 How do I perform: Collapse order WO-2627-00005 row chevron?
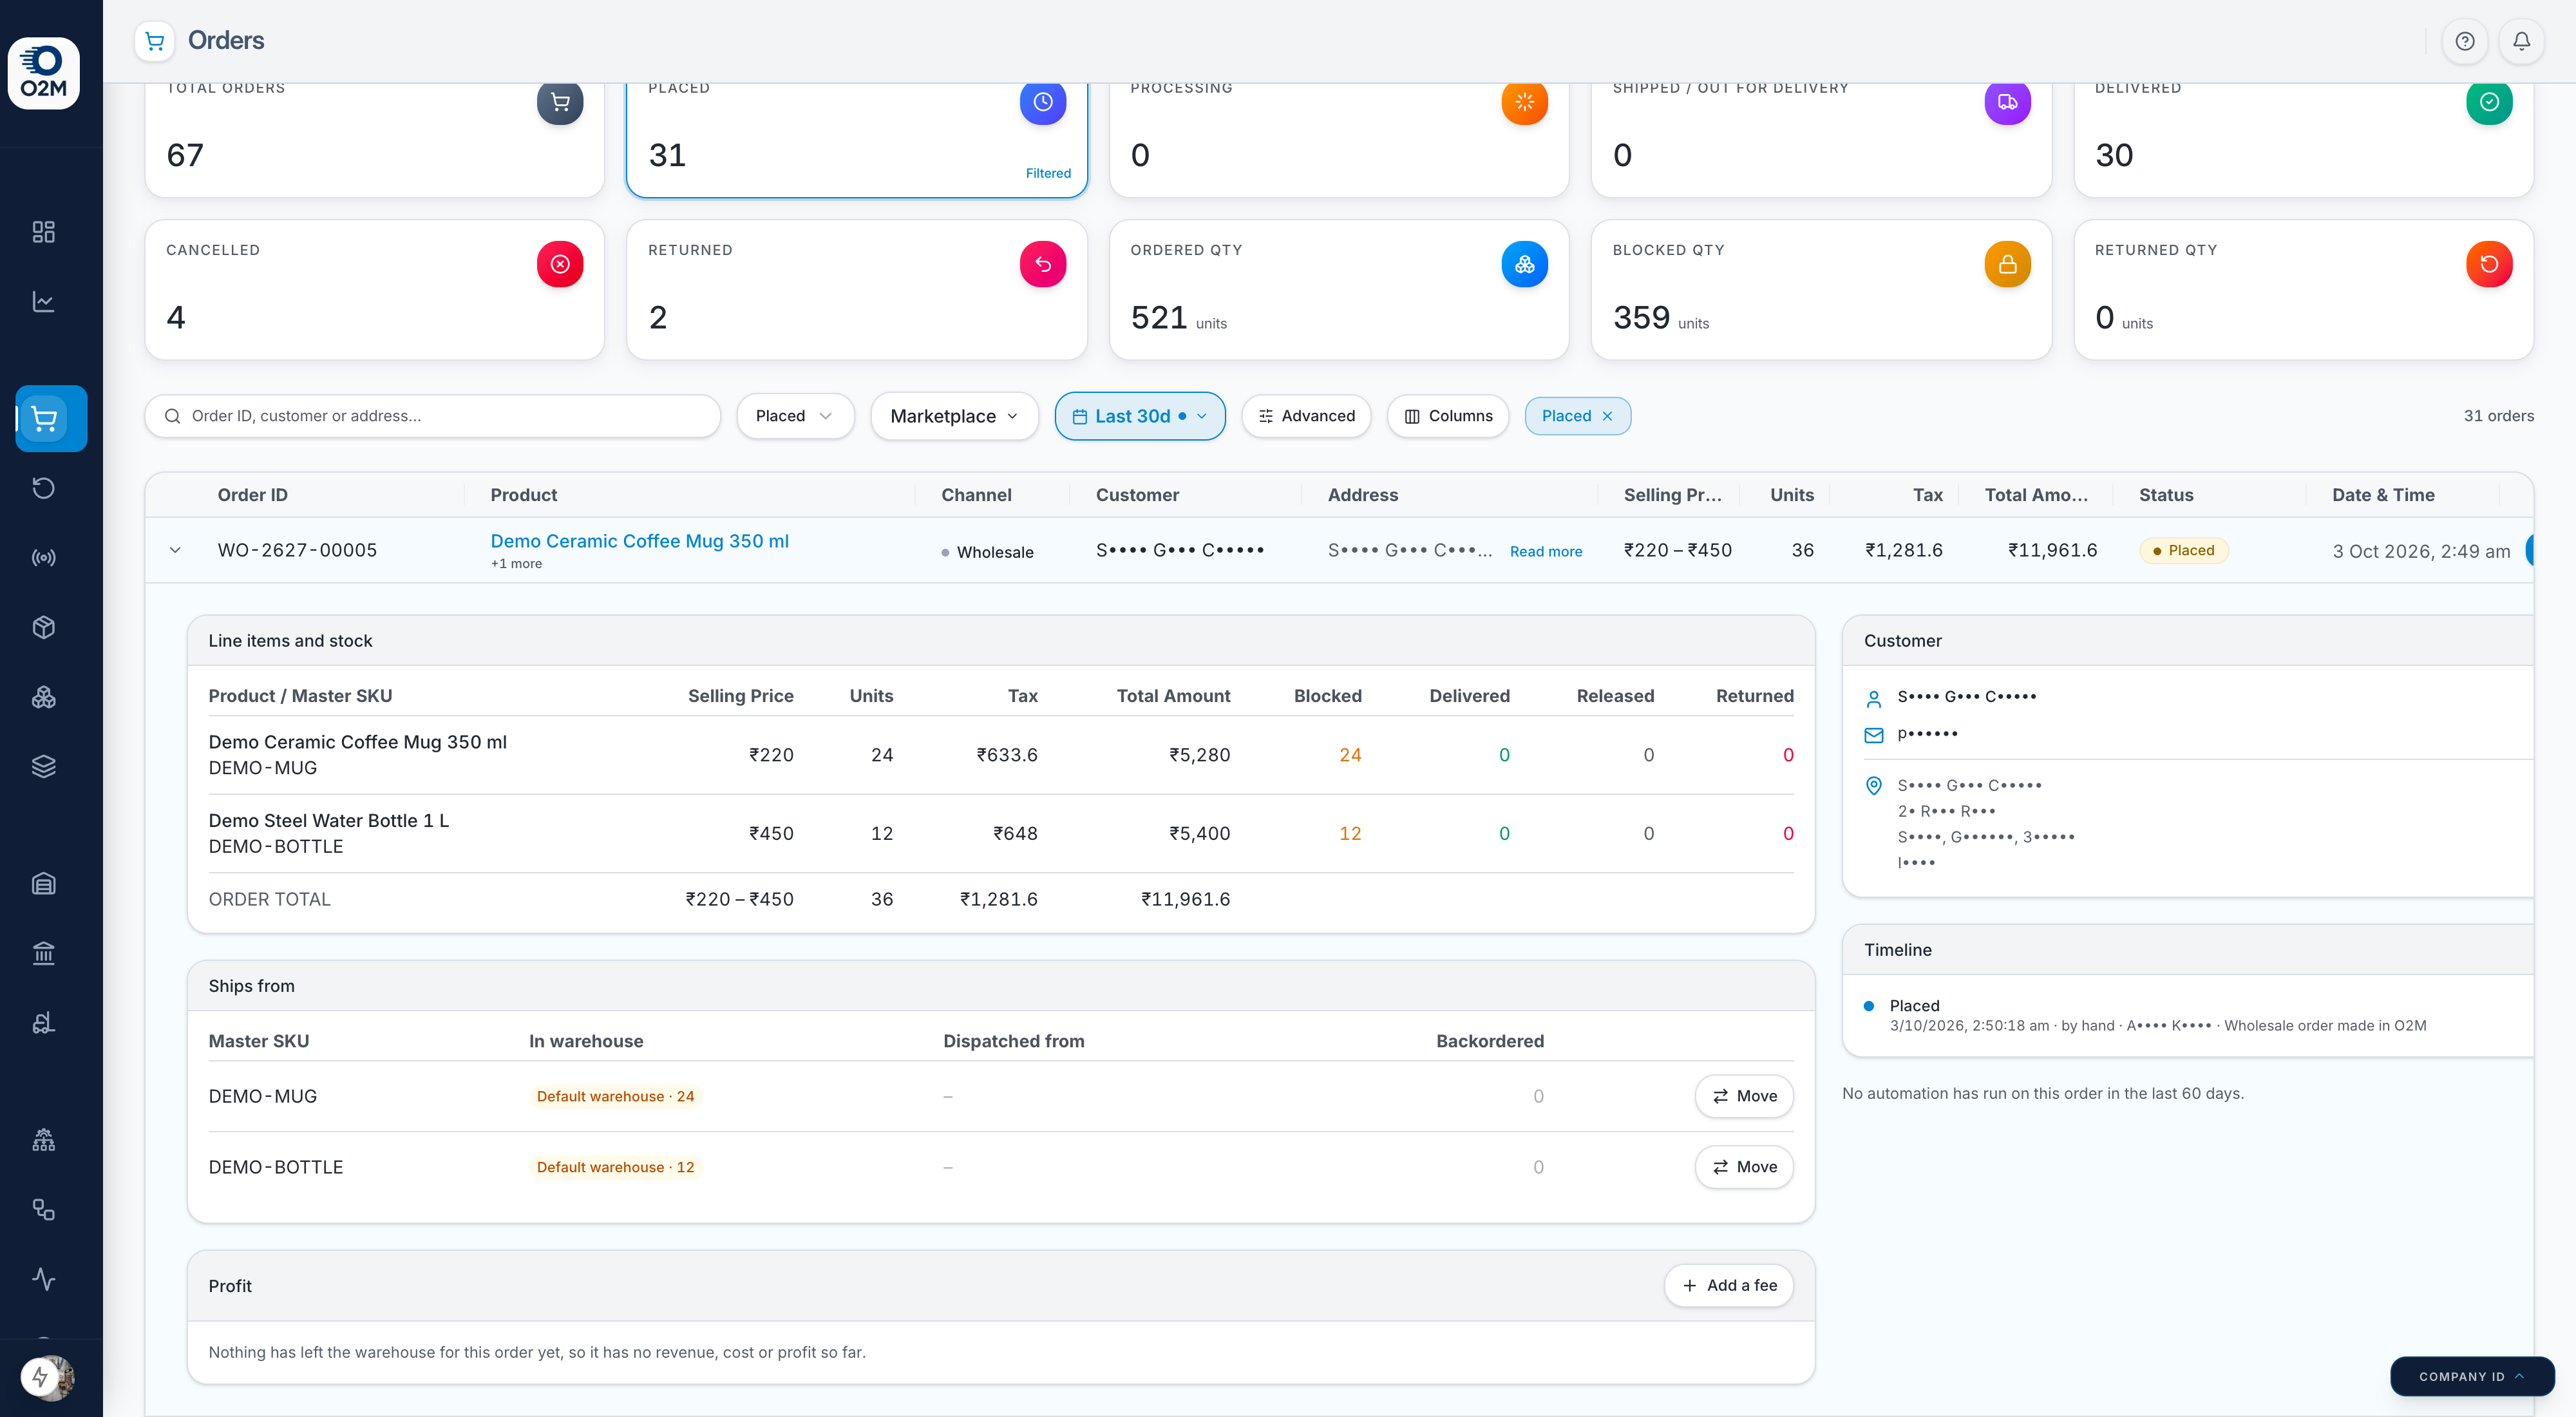[x=175, y=550]
